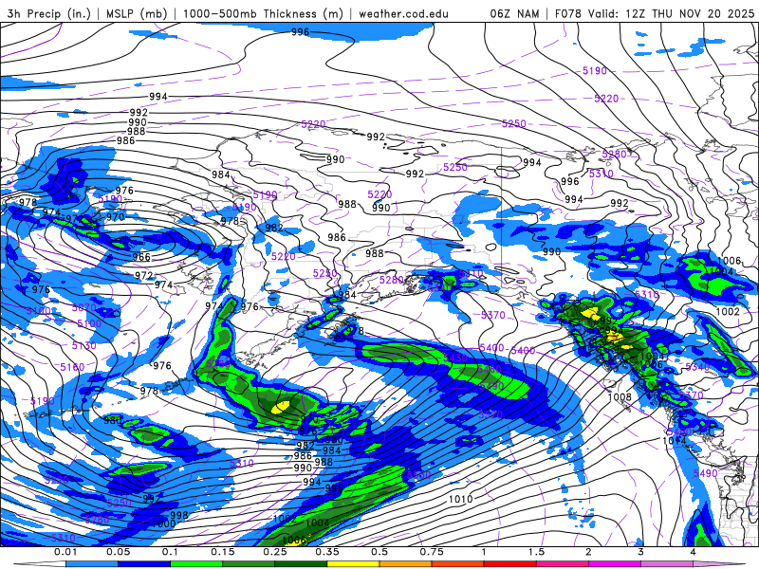Click the '0.01' legend scale value
This screenshot has width=759, height=569.
coord(65,552)
